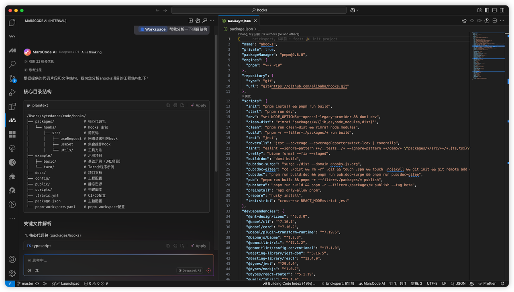Open MarsCode AI settings gear in panel header
Viewport: 514px width, 292px height.
point(198,20)
